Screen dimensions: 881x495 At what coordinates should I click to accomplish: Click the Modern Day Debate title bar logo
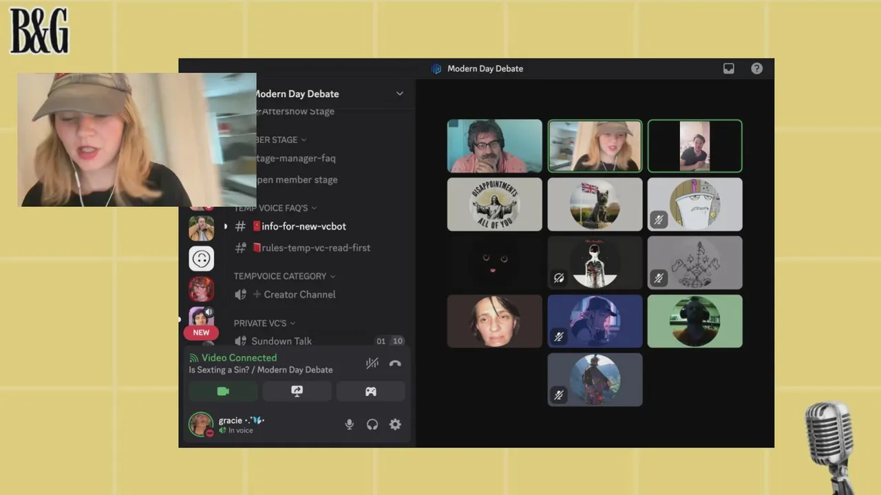coord(436,69)
